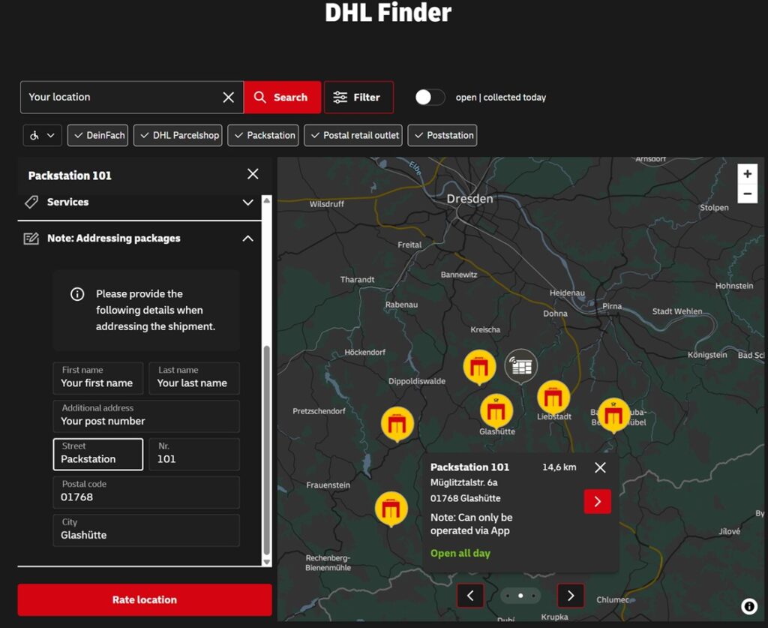The width and height of the screenshot is (768, 628).
Task: Open the accessibility dropdown filter
Action: (42, 136)
